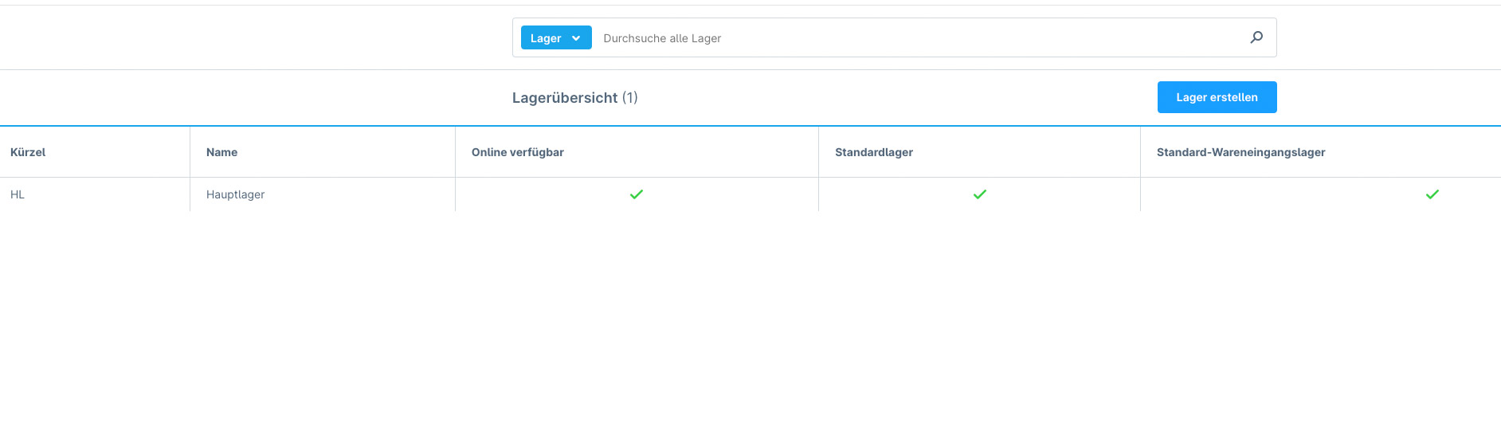Click the Lagerübersicht heading
The image size is (1501, 439).
coord(565,98)
